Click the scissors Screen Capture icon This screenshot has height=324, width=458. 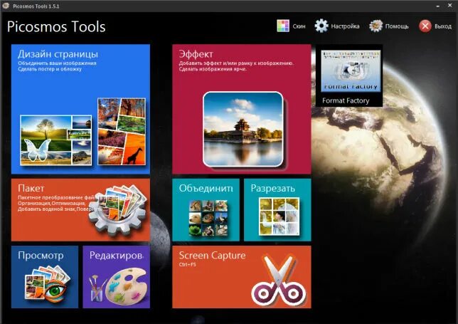pos(278,281)
